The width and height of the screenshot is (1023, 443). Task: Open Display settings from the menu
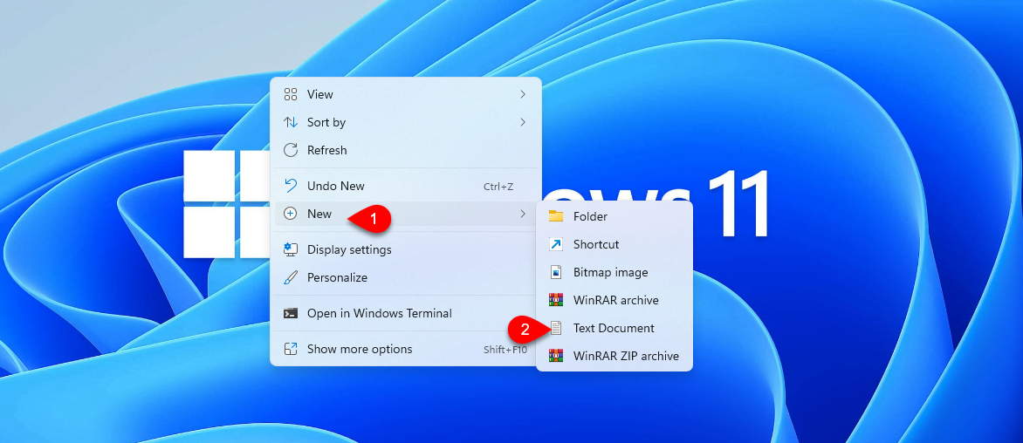(406, 249)
